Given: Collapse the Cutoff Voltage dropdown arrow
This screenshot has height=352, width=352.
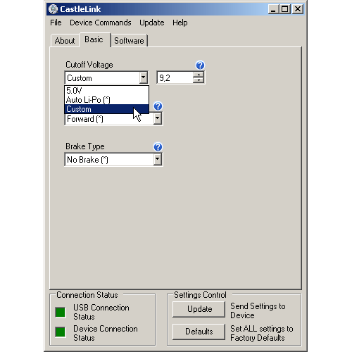Looking at the screenshot, I should [x=144, y=77].
